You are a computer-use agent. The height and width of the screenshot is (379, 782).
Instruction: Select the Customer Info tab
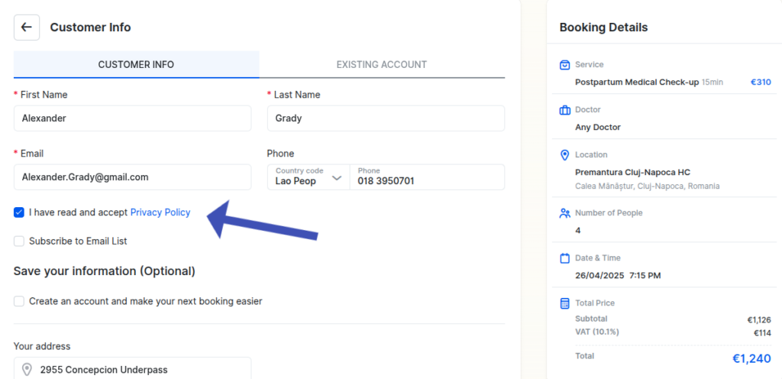(136, 65)
